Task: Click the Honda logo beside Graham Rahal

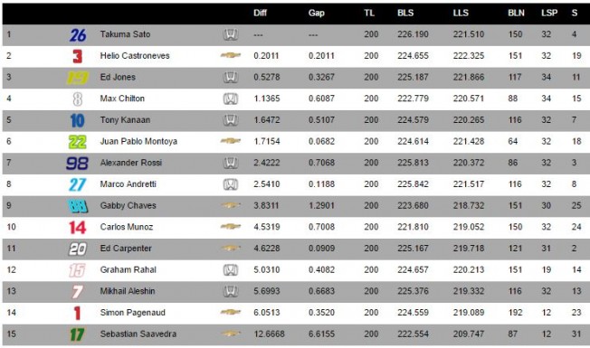Action: [230, 270]
